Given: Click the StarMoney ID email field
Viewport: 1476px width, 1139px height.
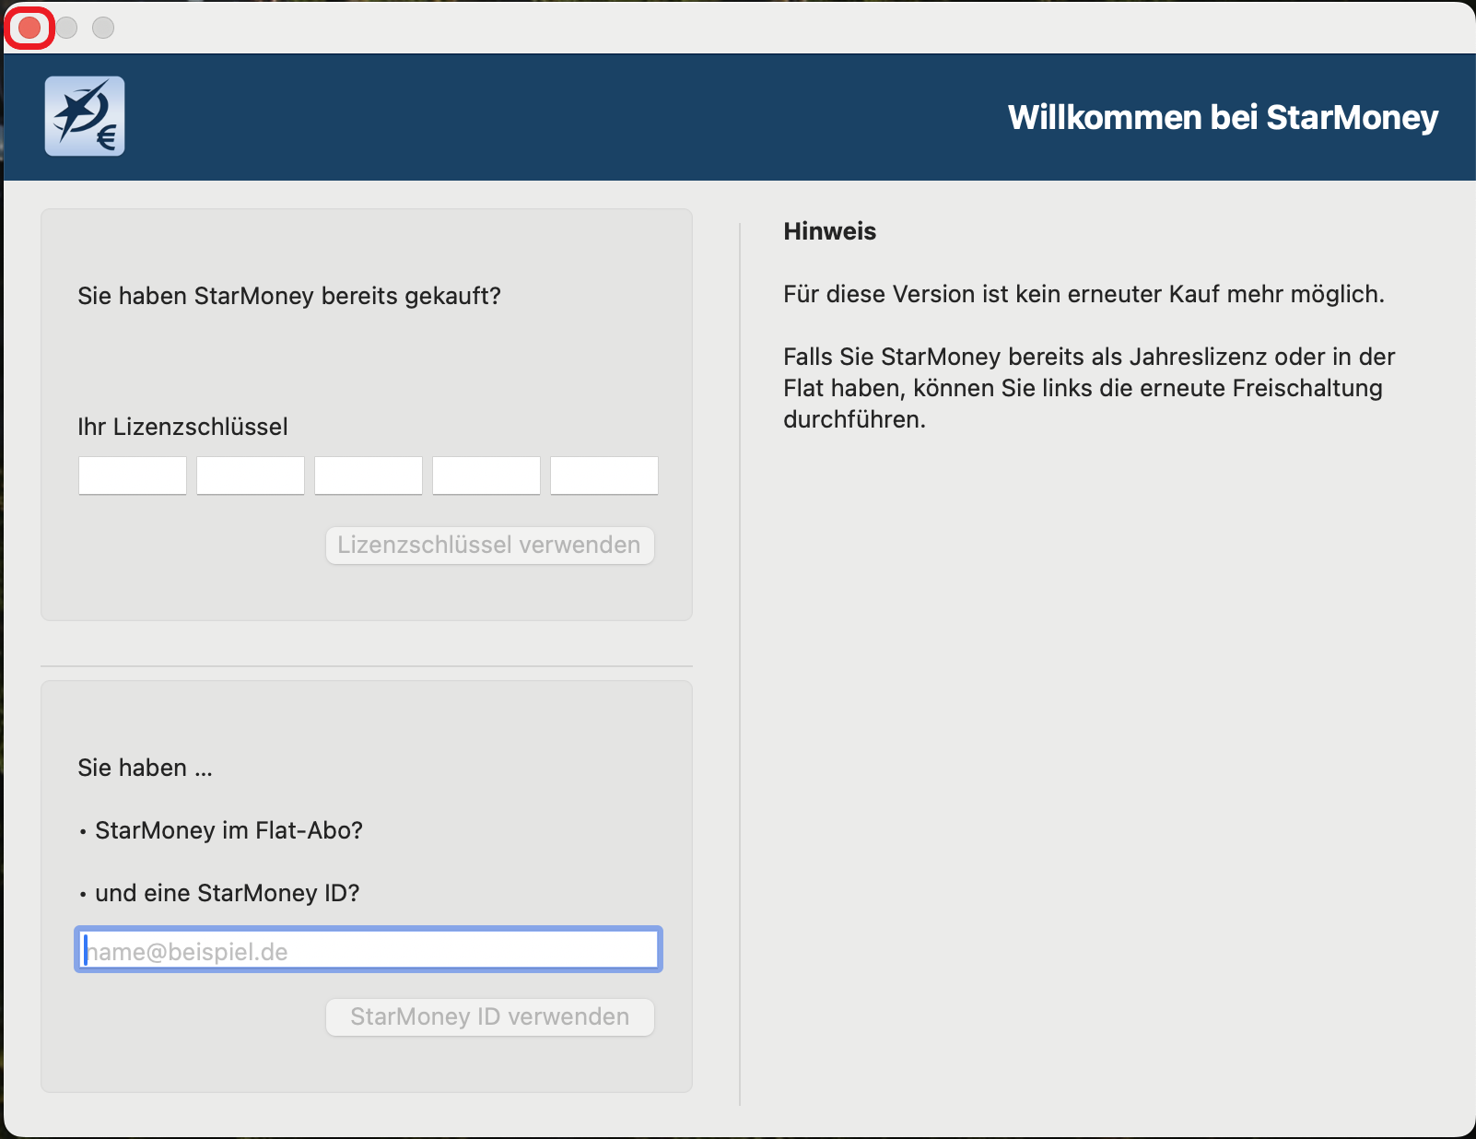Looking at the screenshot, I should [x=369, y=949].
